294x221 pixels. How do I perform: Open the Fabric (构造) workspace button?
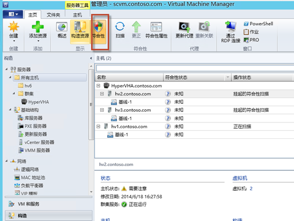48,216
